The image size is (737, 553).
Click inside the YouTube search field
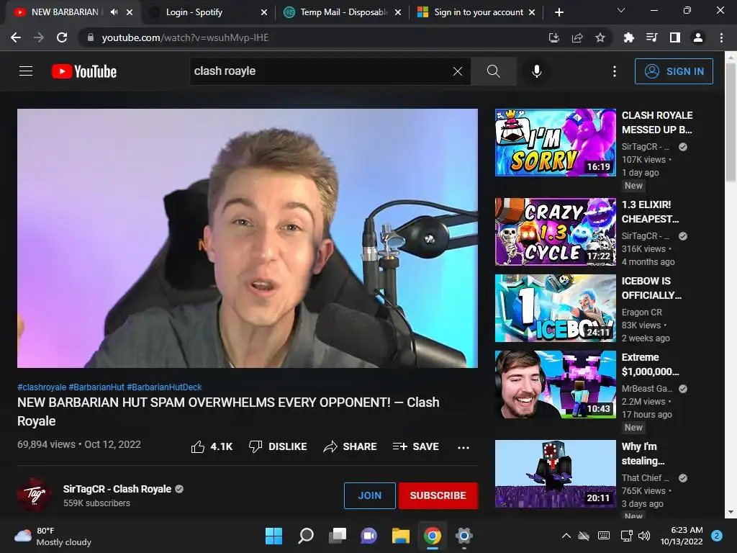point(320,71)
